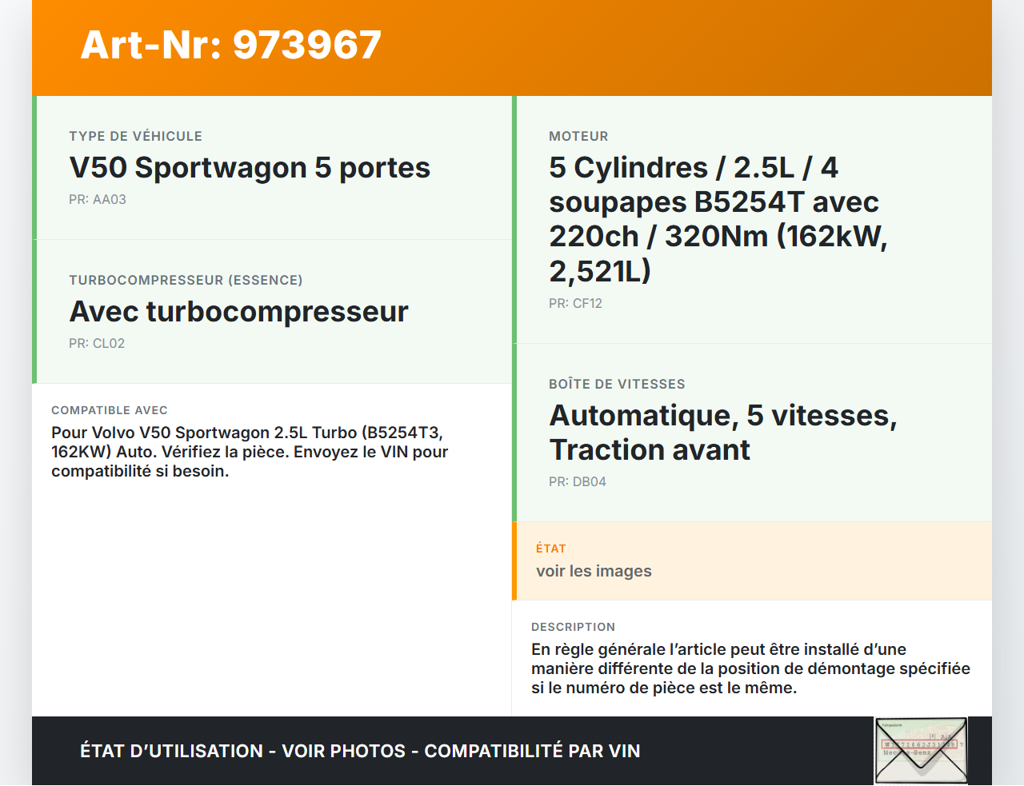Viewport: 1024px width, 786px height.
Task: Click the BOÎTE DE VITESSES label
Action: pos(617,385)
